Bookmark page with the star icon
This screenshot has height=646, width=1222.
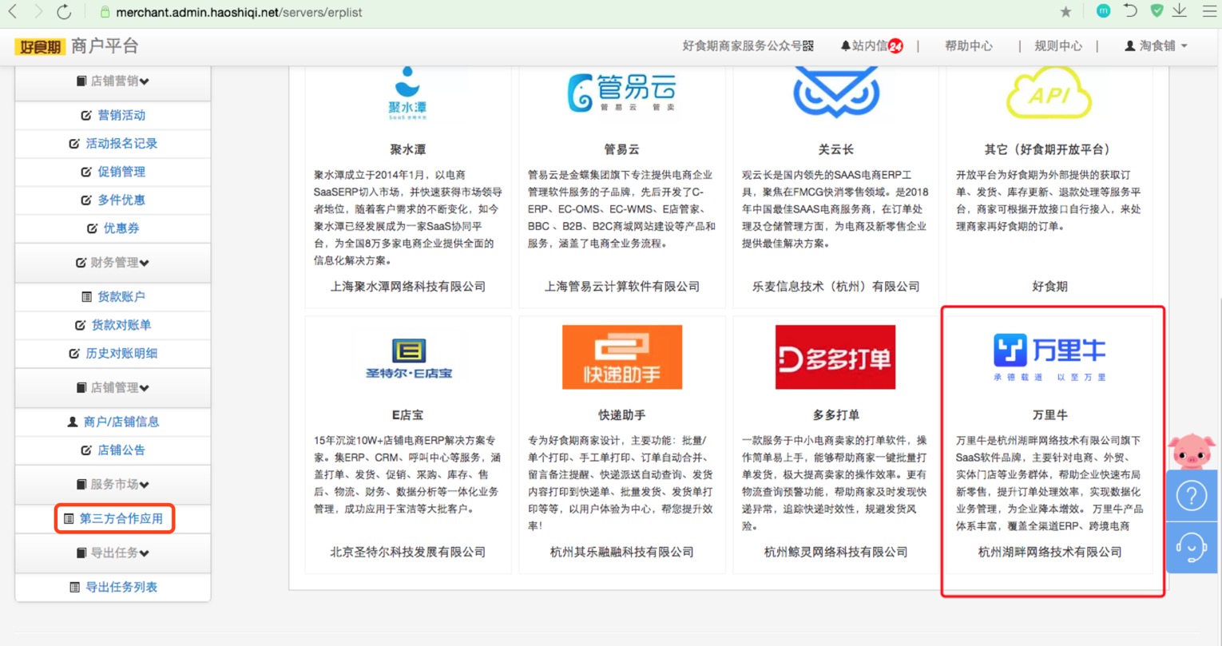(x=1065, y=12)
